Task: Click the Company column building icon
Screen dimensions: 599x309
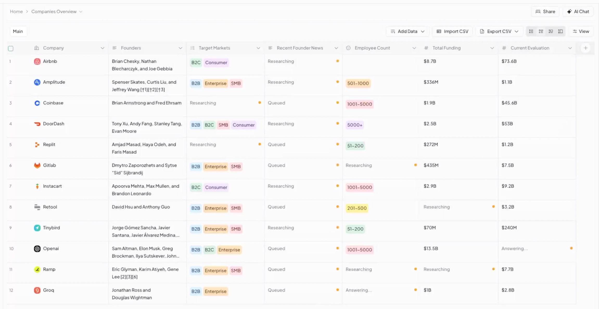Action: click(x=37, y=48)
